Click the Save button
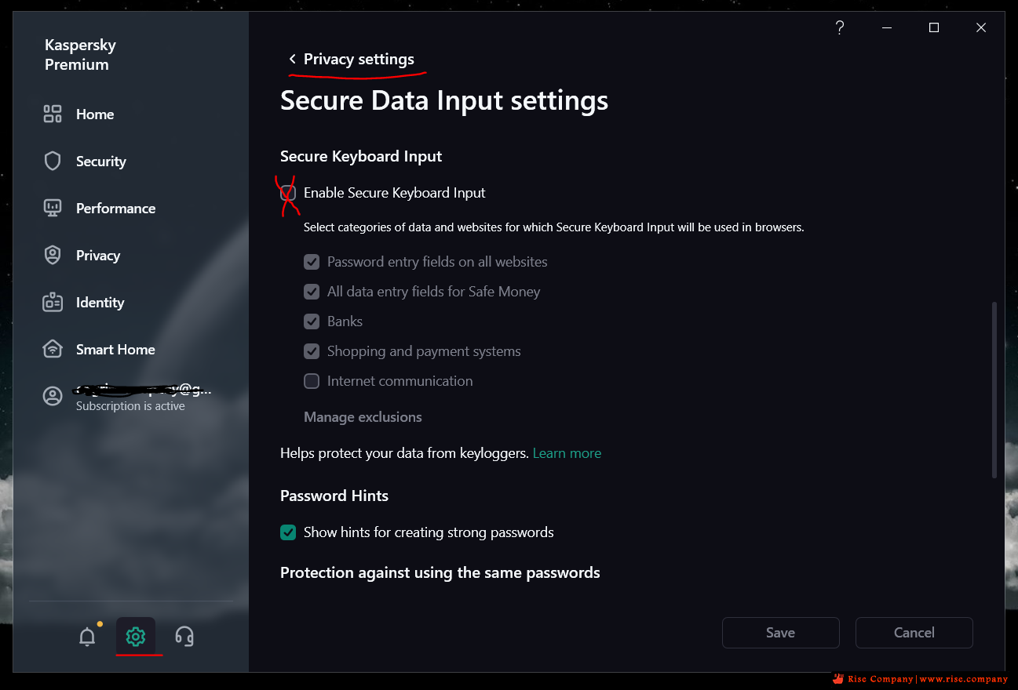1018x690 pixels. pyautogui.click(x=781, y=633)
